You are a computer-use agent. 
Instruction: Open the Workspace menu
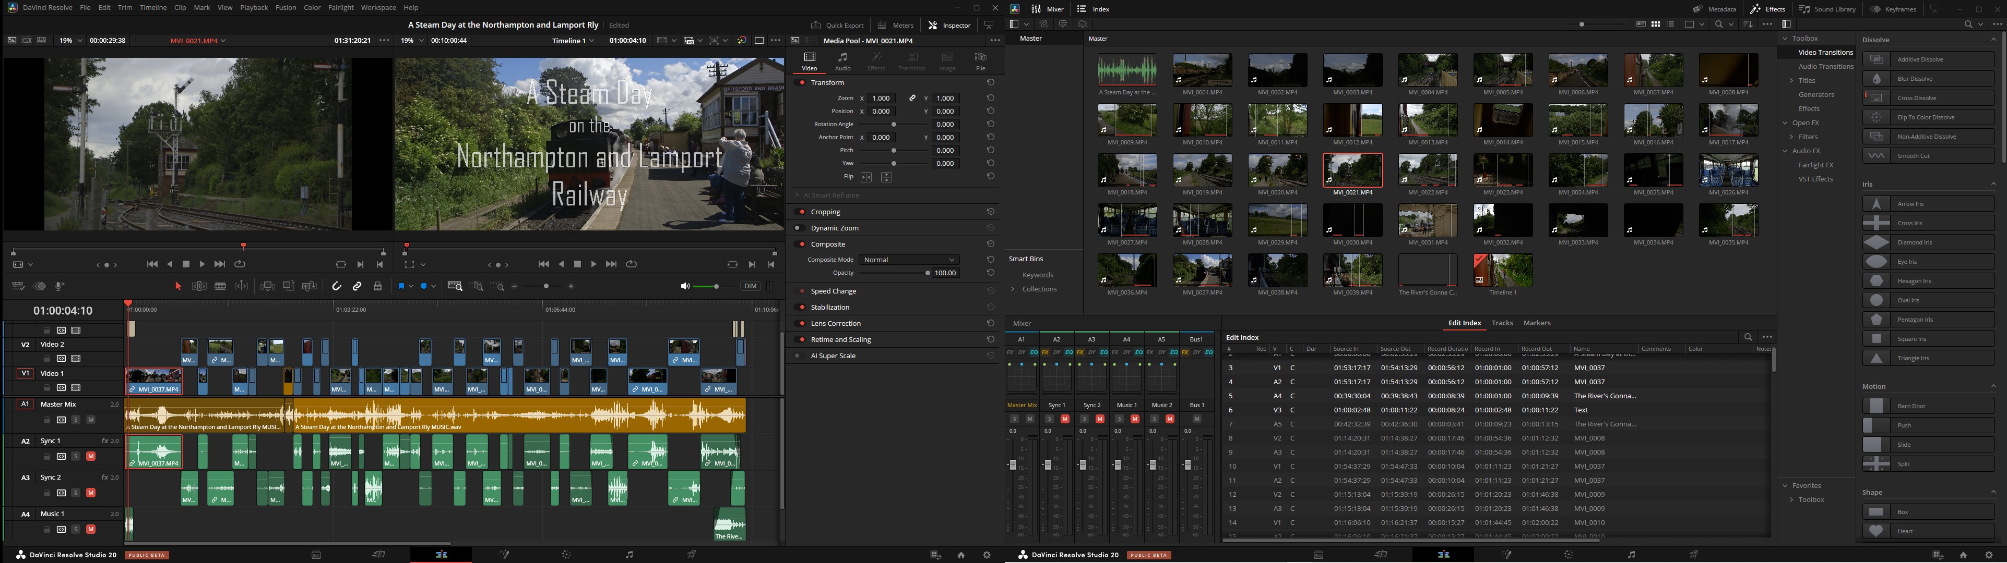378,8
